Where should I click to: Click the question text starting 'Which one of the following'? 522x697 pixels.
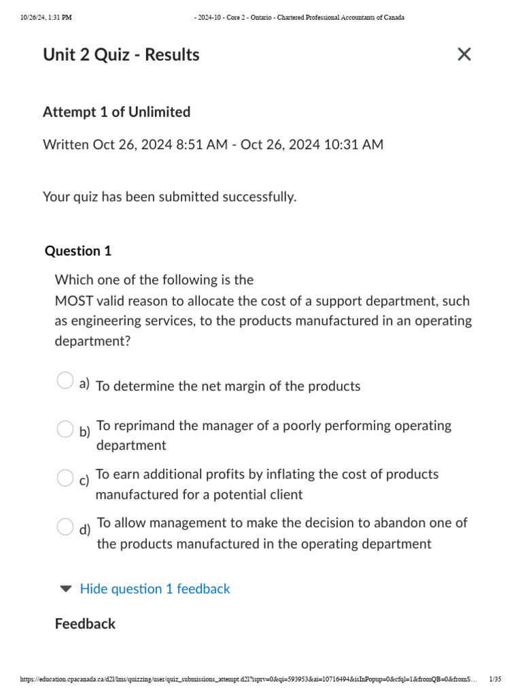click(262, 310)
